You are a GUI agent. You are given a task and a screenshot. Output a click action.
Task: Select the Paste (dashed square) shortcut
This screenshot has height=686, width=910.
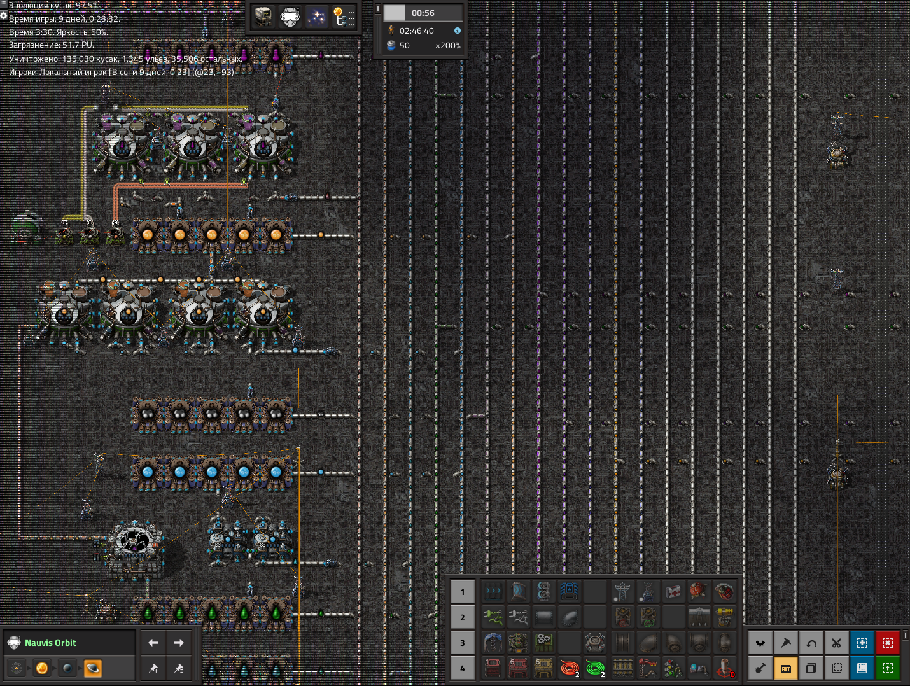click(836, 668)
